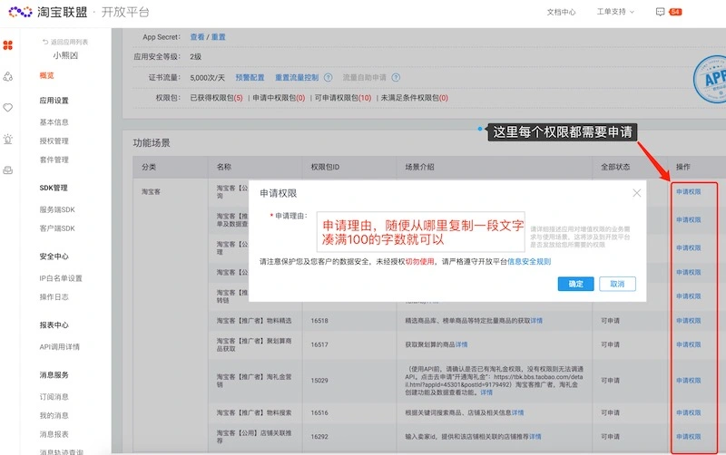726x455 pixels.
Task: Open 详情 link for 物料精选 row
Action: [536, 321]
